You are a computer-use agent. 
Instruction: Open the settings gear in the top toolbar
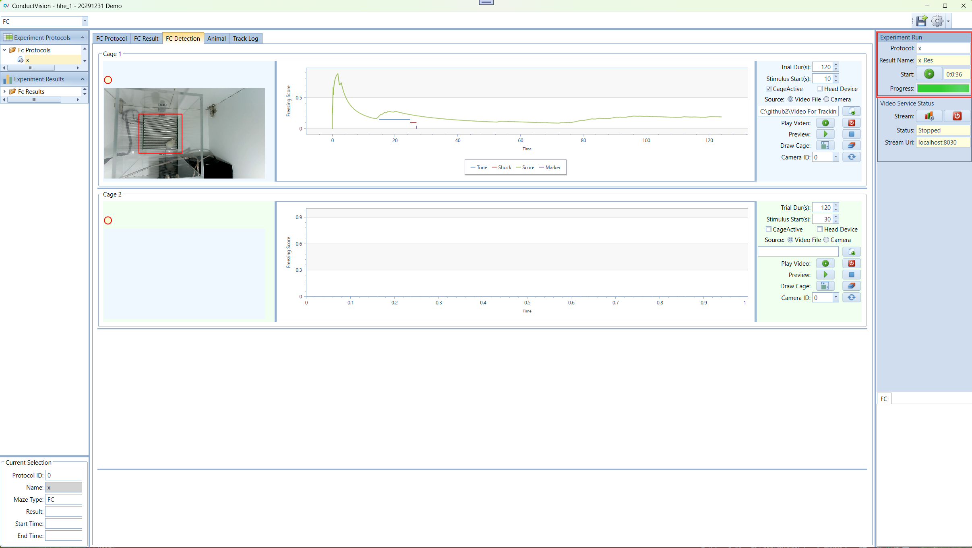[937, 21]
